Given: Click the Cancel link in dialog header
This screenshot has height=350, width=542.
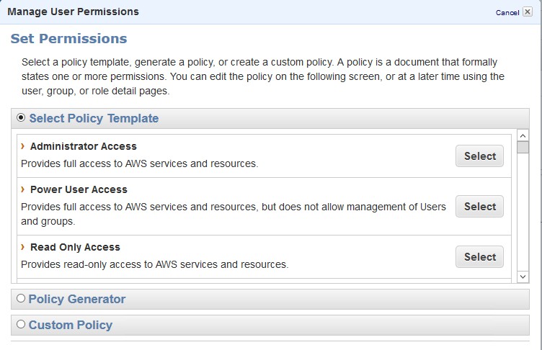Looking at the screenshot, I should 507,13.
